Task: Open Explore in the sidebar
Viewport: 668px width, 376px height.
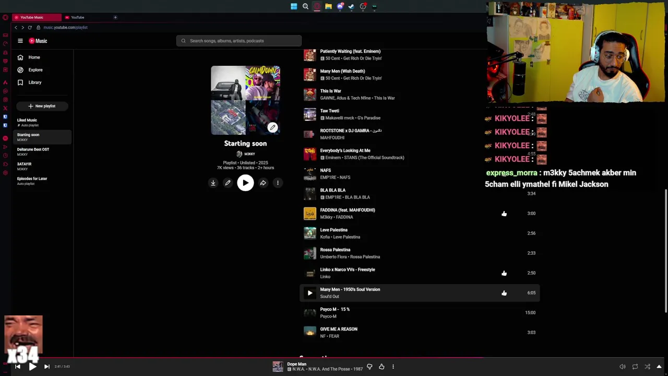Action: click(x=30, y=70)
